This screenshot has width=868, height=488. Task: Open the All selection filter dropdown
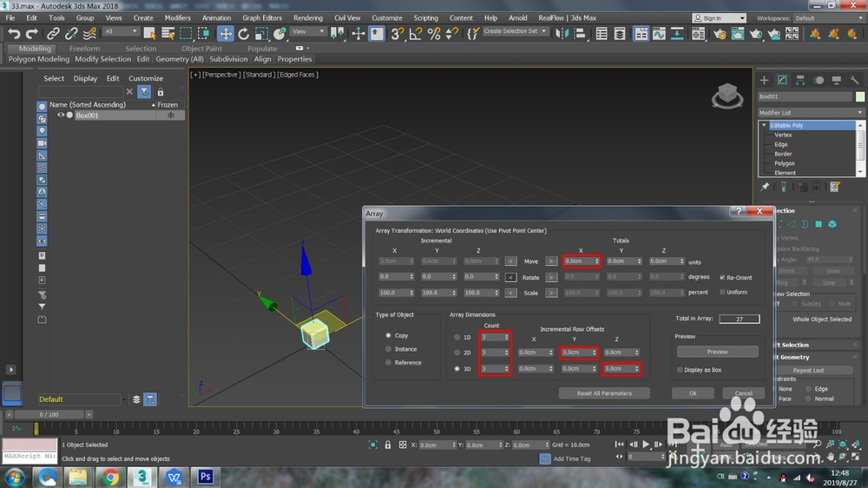pos(121,31)
